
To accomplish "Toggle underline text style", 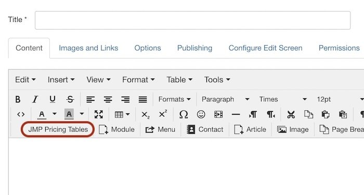I will point(53,99).
